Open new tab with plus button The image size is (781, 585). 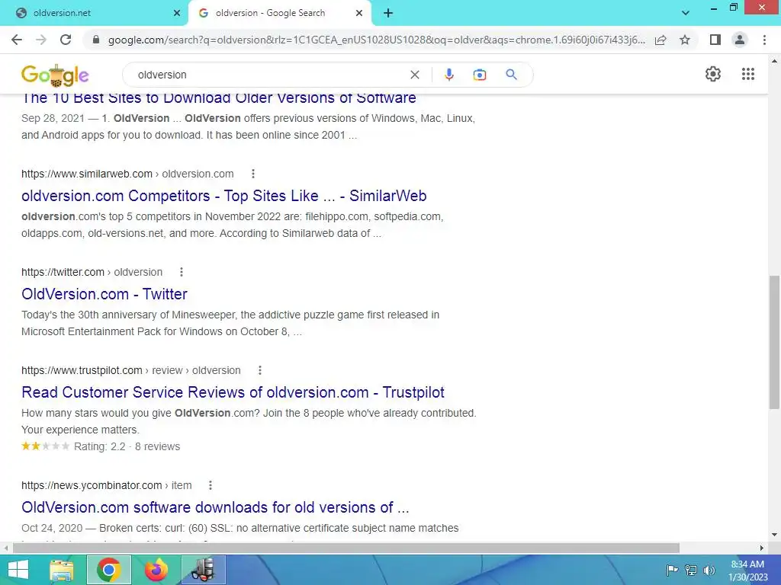pyautogui.click(x=388, y=14)
